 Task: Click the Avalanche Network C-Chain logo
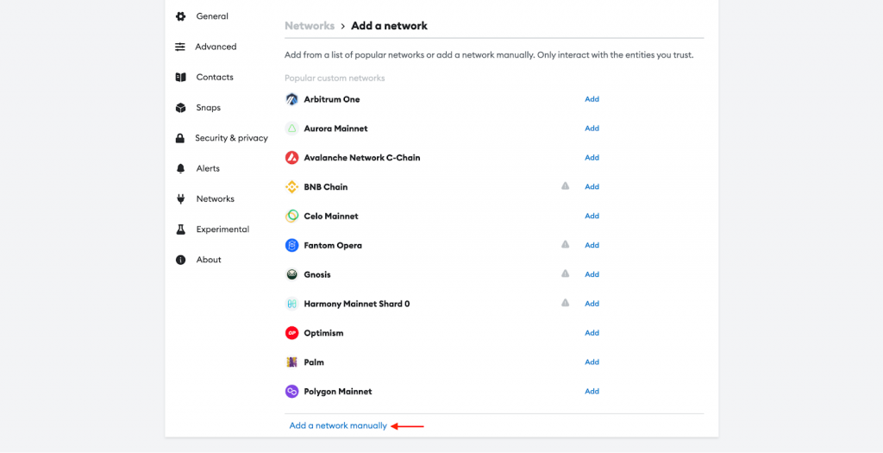[291, 158]
